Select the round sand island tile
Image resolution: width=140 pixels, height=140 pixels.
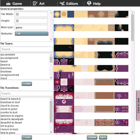click(x=57, y=14)
